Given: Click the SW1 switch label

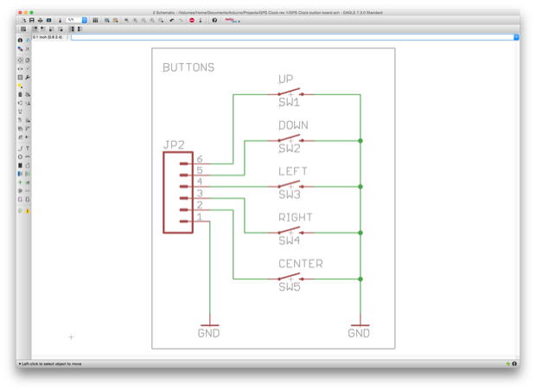Looking at the screenshot, I should click(x=290, y=102).
